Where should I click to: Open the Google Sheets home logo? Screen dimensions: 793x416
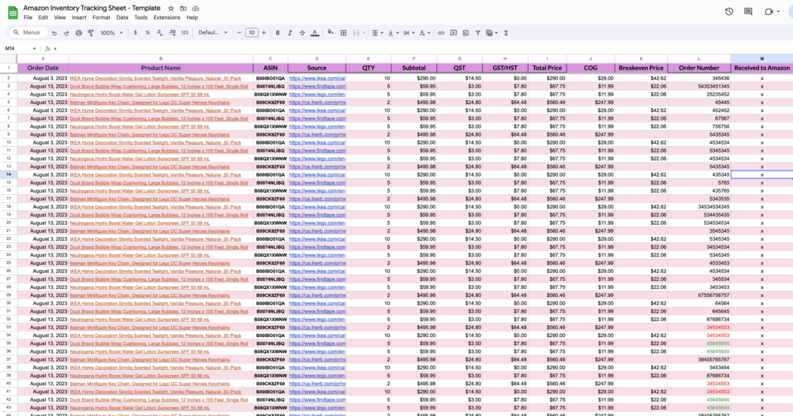[x=13, y=13]
